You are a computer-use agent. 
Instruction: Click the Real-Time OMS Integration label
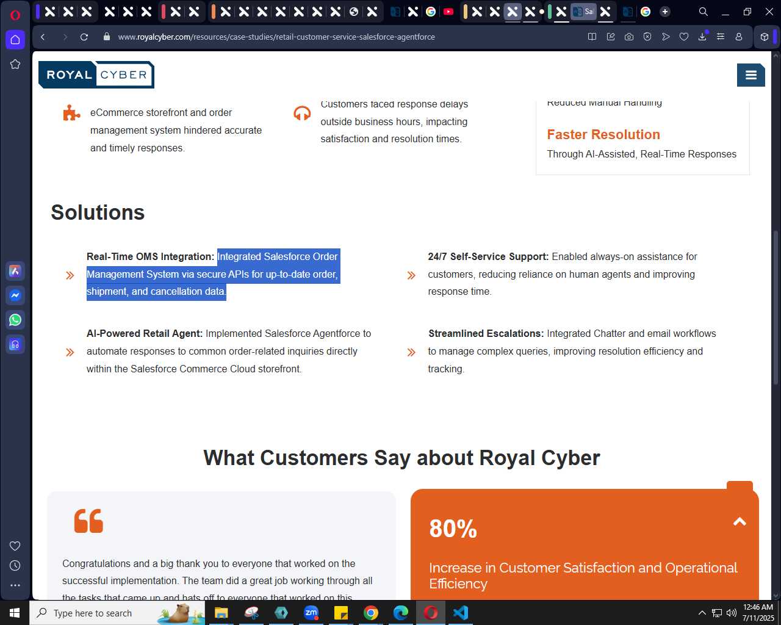(150, 256)
